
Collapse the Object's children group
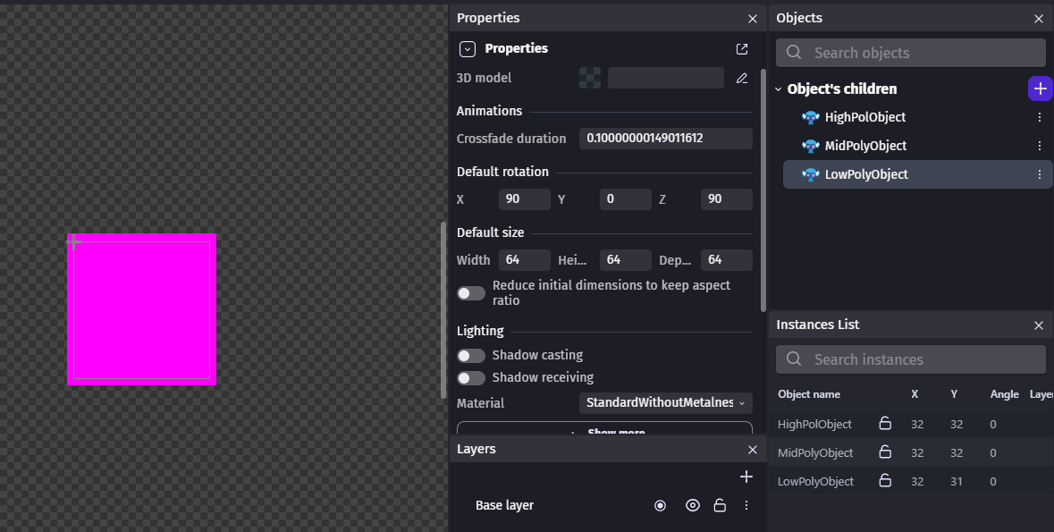pyautogui.click(x=779, y=89)
